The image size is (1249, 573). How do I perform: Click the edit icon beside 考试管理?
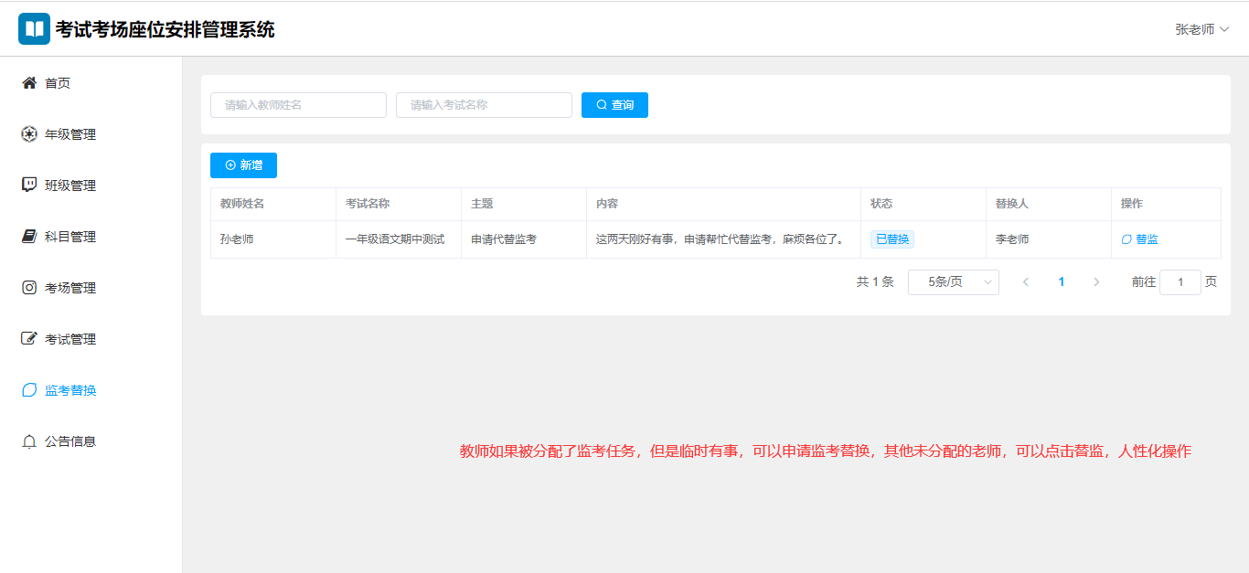(x=29, y=339)
